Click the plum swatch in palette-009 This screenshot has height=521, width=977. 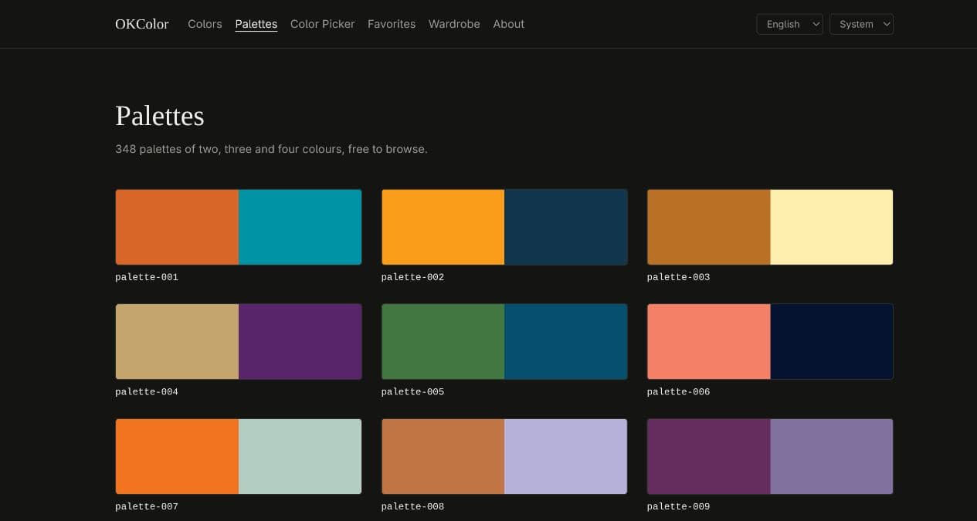[709, 456]
